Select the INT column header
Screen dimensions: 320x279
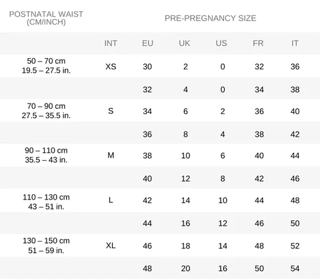click(111, 43)
